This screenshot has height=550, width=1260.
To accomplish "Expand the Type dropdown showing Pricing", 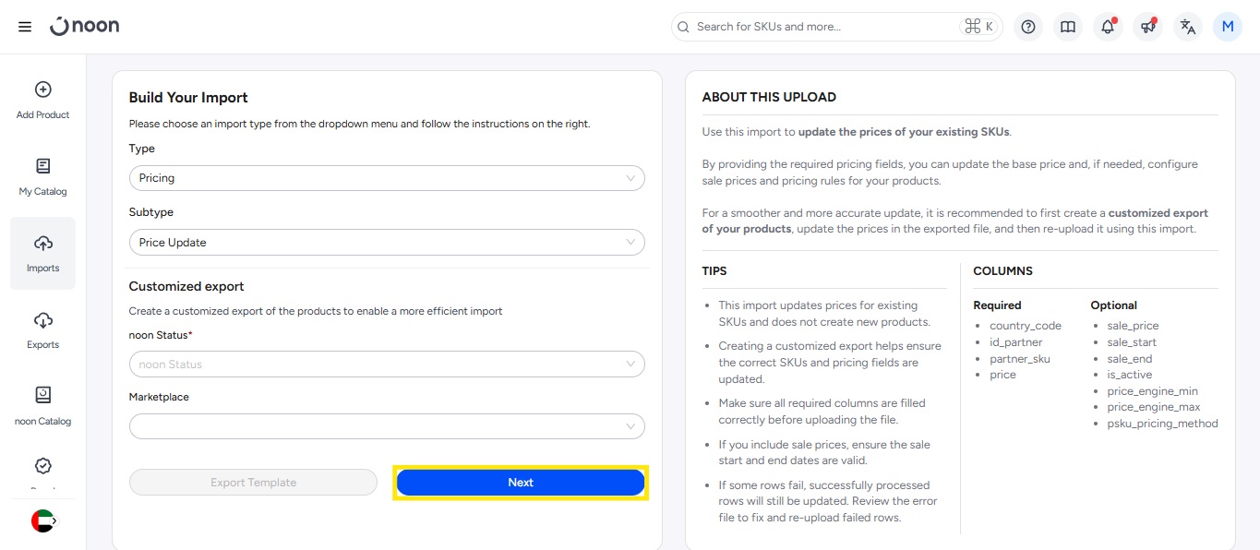I will point(387,178).
